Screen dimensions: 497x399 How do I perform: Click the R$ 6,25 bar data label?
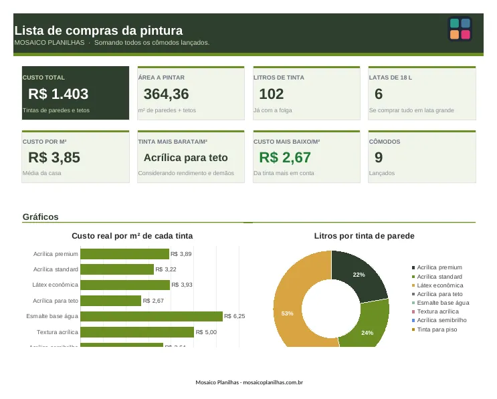(x=235, y=316)
